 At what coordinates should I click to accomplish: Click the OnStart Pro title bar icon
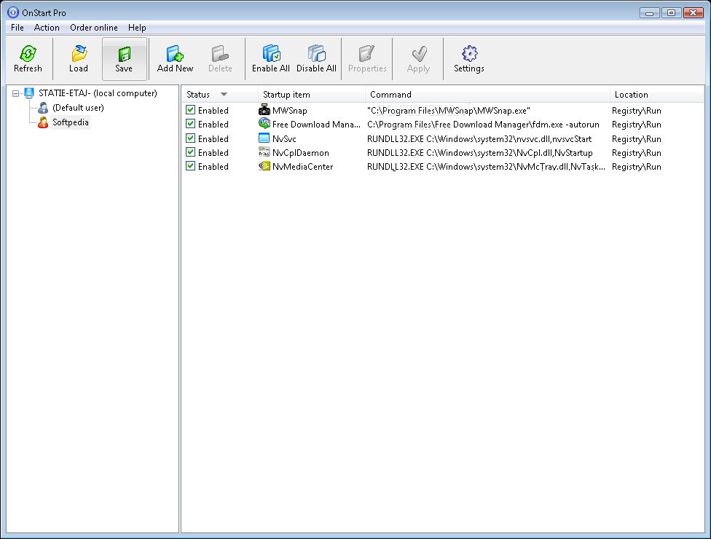coord(12,12)
